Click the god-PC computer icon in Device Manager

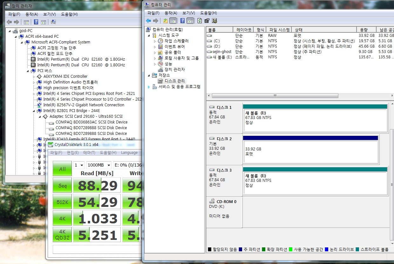16,31
